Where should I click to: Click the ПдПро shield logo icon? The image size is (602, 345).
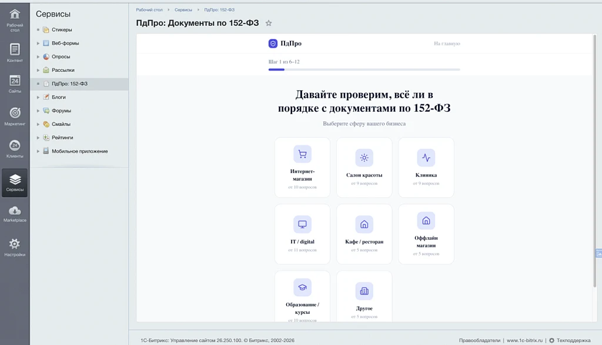tap(273, 44)
